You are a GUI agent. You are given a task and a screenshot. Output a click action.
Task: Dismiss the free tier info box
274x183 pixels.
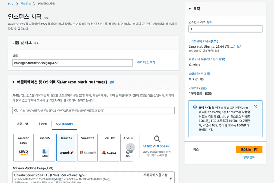(255, 107)
